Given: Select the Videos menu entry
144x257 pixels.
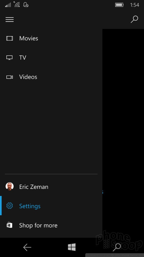Looking at the screenshot, I should pyautogui.click(x=51, y=77).
